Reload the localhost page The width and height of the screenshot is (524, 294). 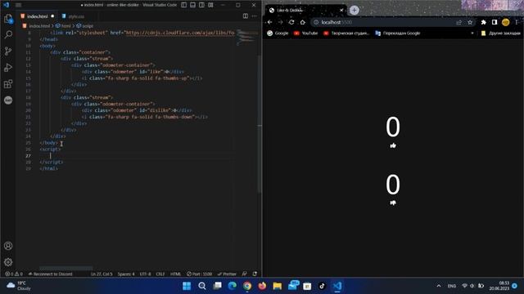pyautogui.click(x=291, y=22)
